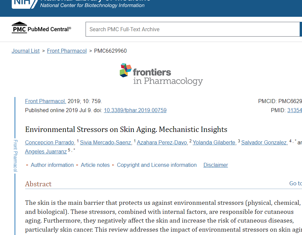Open the Front Pharmacol. citation link
This screenshot has width=302, height=235.
point(46,101)
